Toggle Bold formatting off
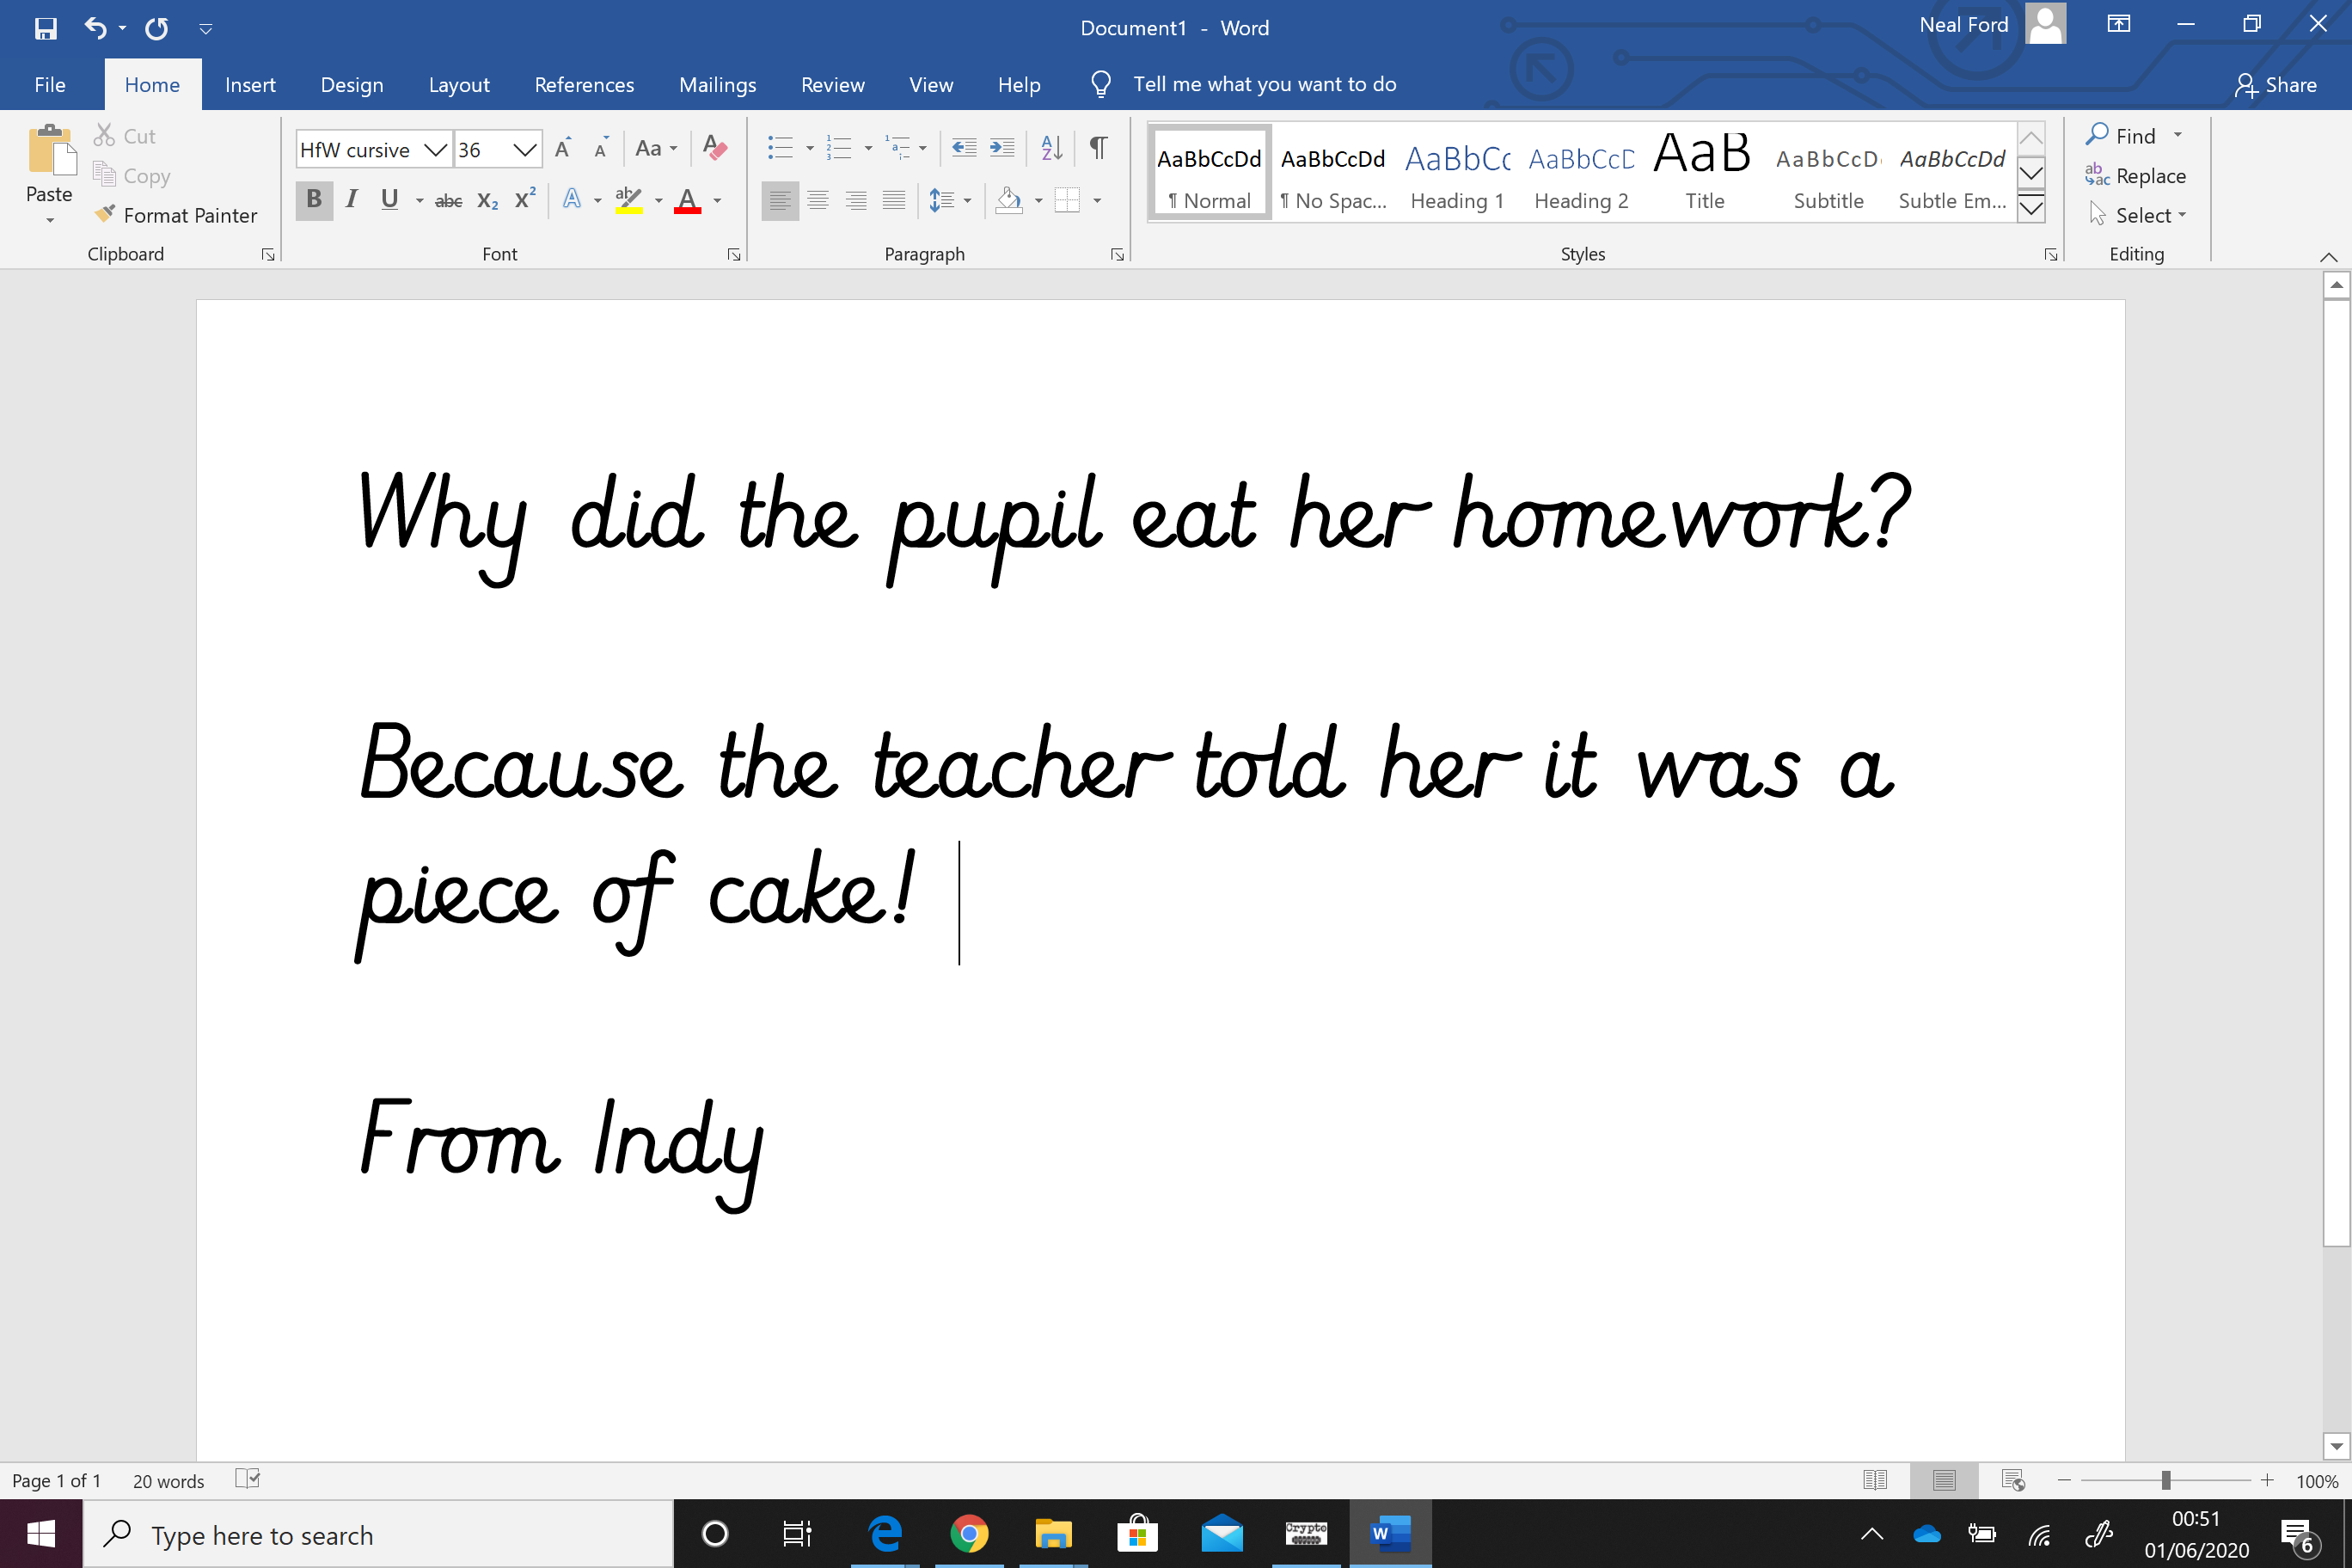 [314, 200]
